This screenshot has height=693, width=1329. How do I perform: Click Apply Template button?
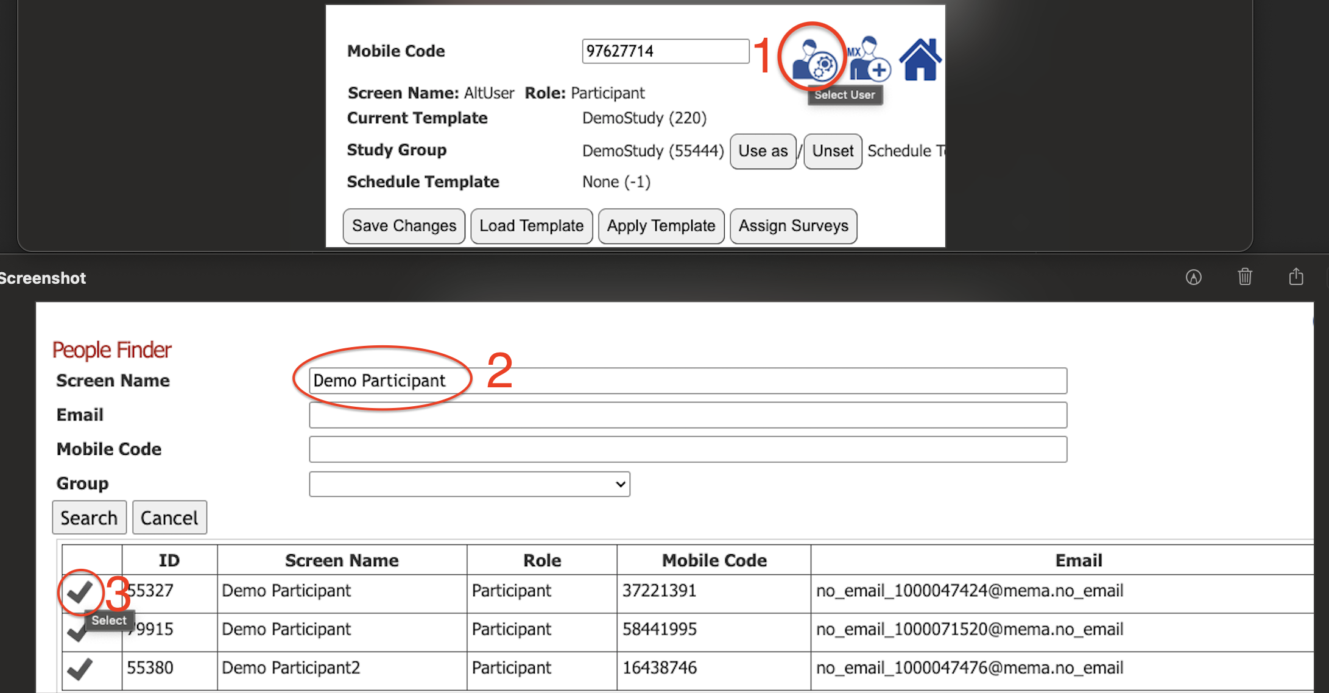click(x=661, y=226)
